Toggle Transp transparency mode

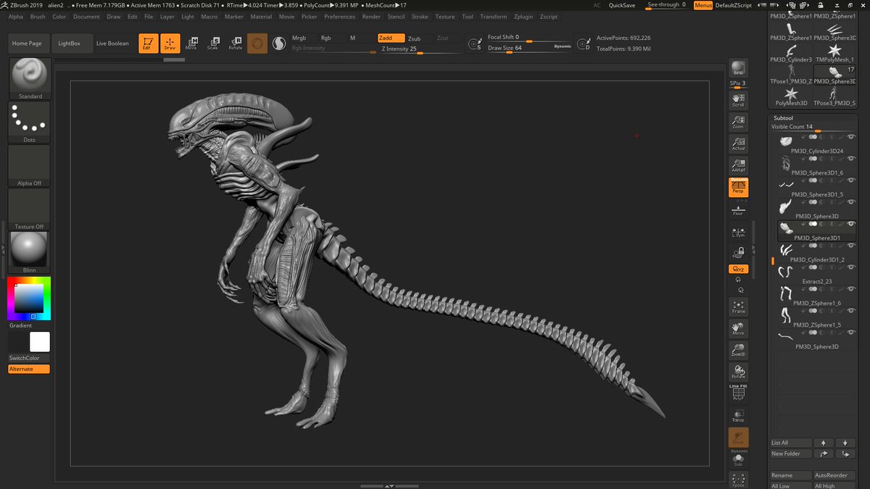(x=738, y=416)
